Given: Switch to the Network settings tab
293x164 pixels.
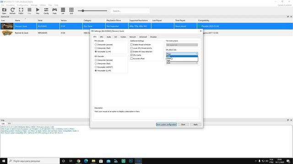Looking at the screenshot, I should 133,37.
